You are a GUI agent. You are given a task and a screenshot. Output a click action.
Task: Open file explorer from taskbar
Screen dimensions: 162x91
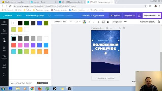(x=18, y=89)
